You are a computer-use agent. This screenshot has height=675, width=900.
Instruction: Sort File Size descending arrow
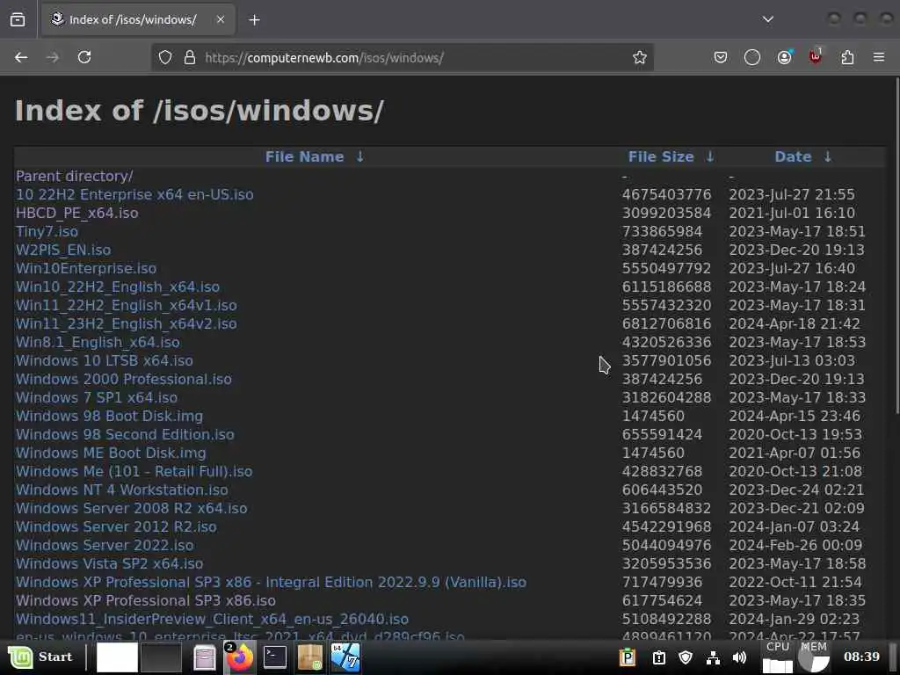point(710,156)
